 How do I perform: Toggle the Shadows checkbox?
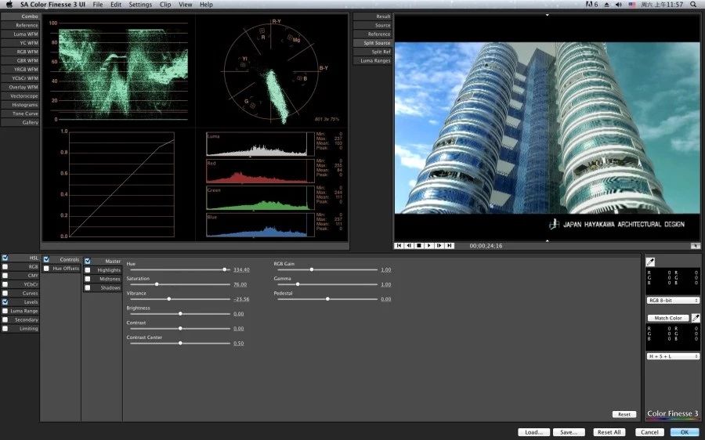coord(88,287)
